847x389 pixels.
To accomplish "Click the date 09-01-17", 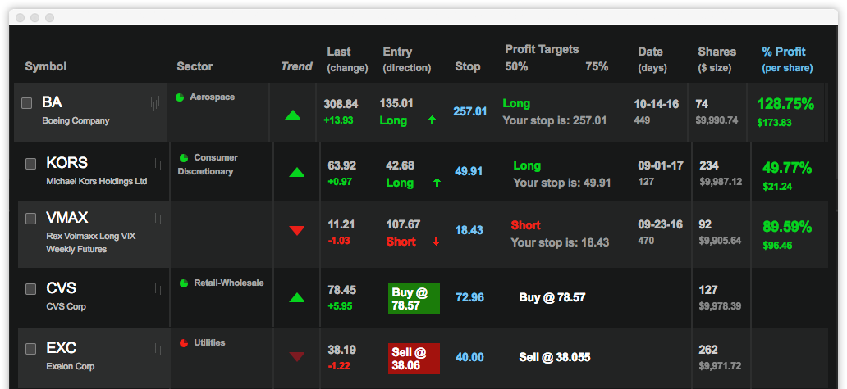I will (661, 166).
